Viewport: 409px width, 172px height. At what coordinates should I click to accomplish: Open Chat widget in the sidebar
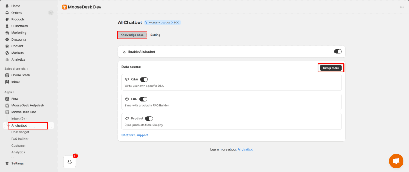tap(20, 132)
